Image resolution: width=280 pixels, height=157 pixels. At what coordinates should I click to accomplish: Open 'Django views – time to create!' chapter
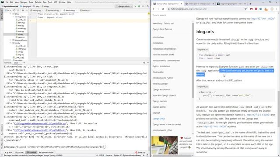pyautogui.click(x=167, y=124)
